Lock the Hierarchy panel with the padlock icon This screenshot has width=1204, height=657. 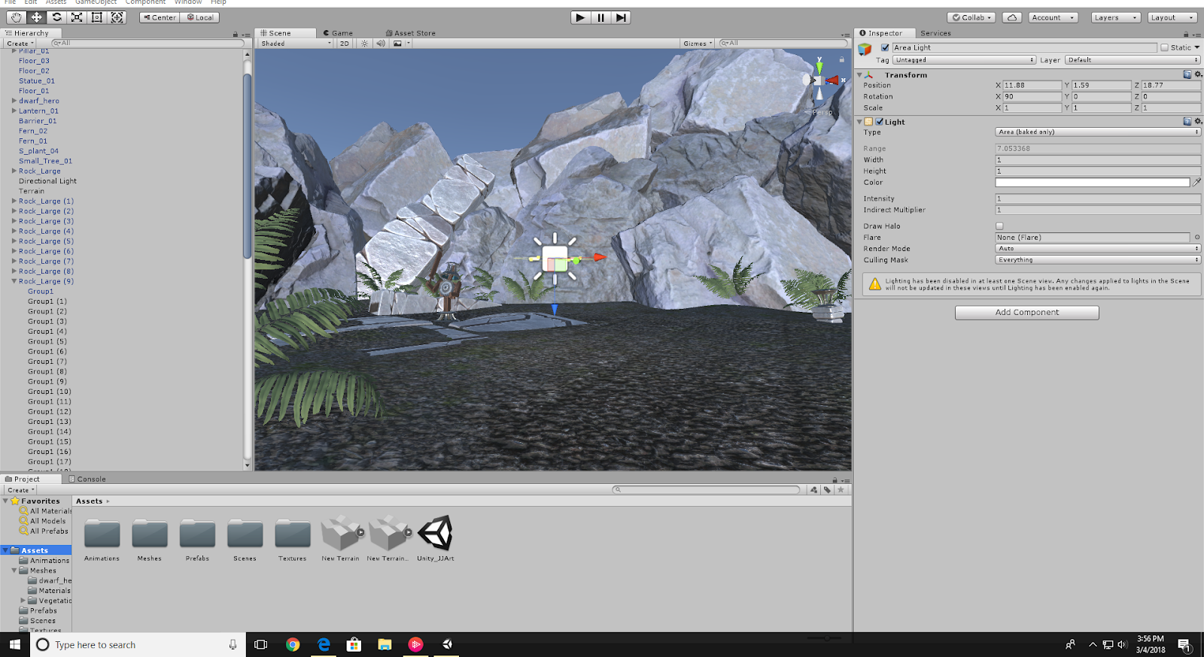point(235,35)
